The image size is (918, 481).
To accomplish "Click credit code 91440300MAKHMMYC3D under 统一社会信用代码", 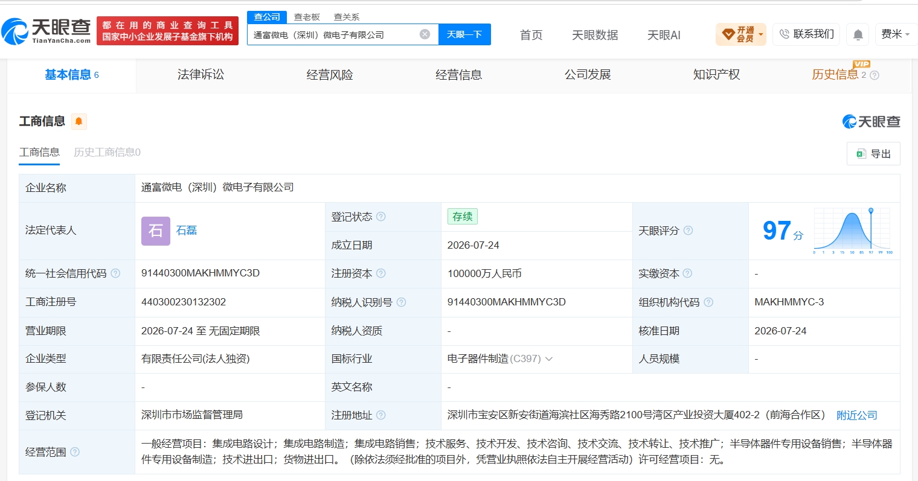I will click(201, 273).
